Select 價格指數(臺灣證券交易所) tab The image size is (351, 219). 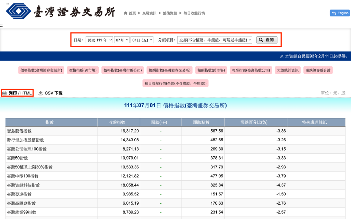tap(41, 70)
